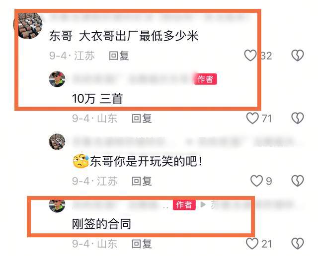Reply to the '刚签的合同' comment

click(142, 244)
